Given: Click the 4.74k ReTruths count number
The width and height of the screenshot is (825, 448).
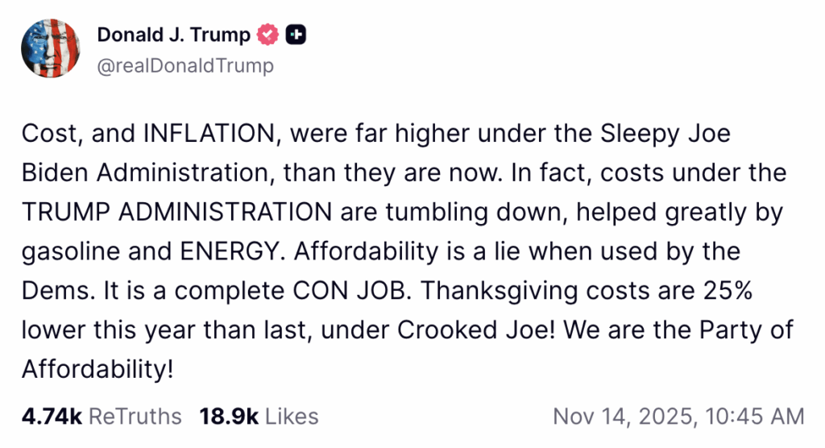Looking at the screenshot, I should coord(52,417).
